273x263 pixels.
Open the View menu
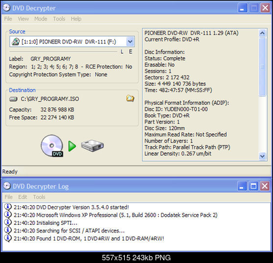coord(23,19)
